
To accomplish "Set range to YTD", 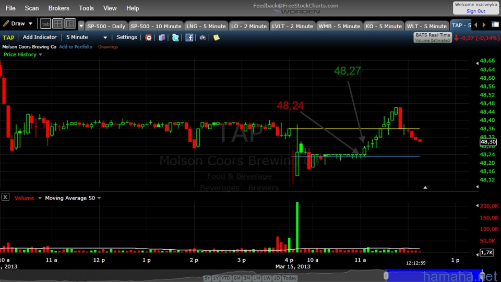I will point(226,278).
